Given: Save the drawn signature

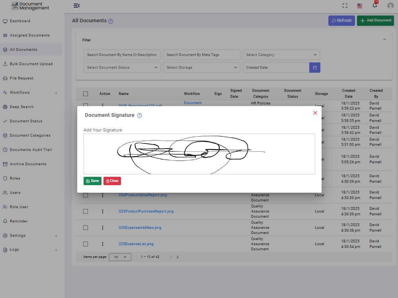Looking at the screenshot, I should (92, 181).
